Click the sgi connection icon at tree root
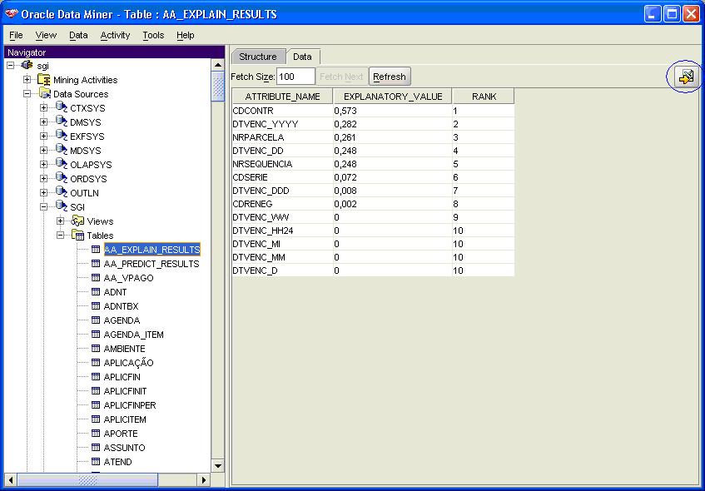The image size is (705, 491). [27, 66]
